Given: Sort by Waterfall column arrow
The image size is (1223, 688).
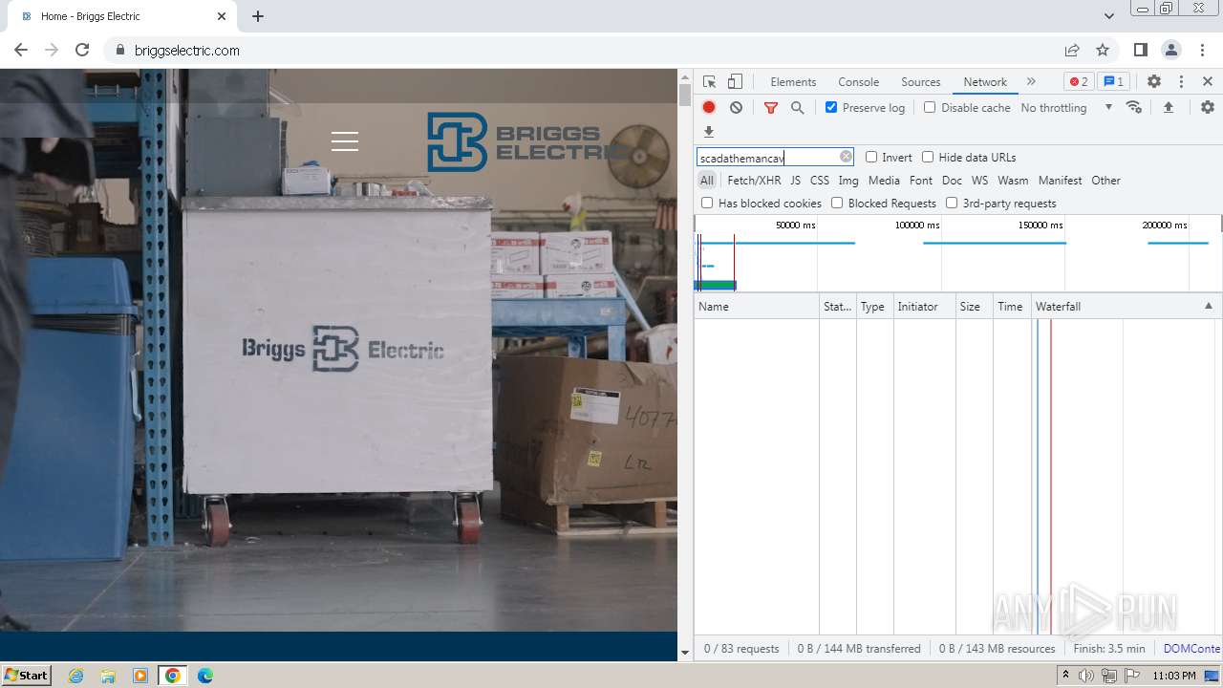Looking at the screenshot, I should [x=1208, y=306].
